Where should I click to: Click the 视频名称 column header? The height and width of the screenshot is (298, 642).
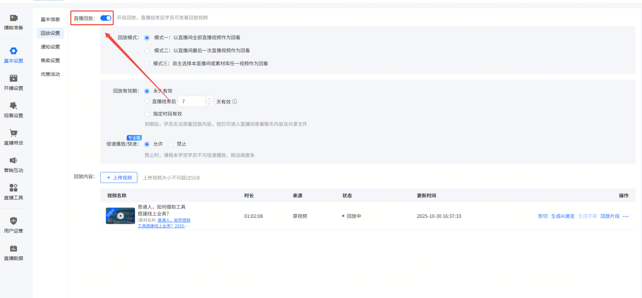point(117,196)
